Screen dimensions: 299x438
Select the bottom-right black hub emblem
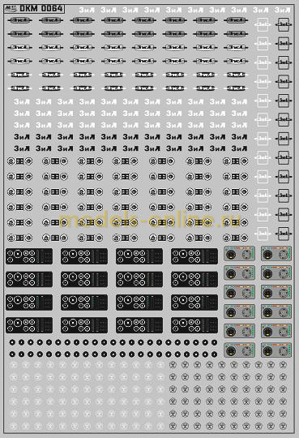click(283, 426)
